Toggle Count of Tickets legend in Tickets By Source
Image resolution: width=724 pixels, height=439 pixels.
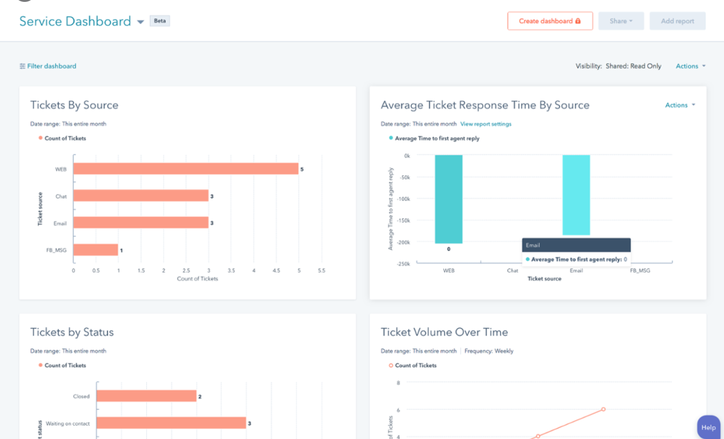[x=62, y=138]
